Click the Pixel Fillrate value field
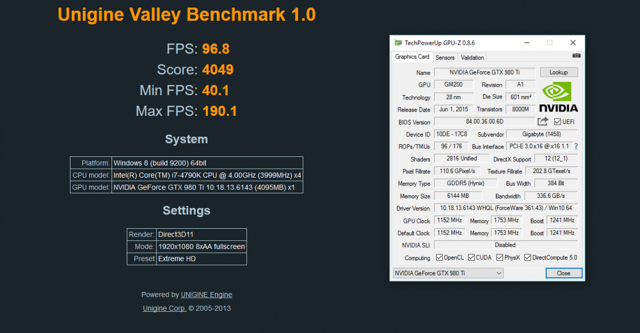The height and width of the screenshot is (333, 640). tap(458, 171)
